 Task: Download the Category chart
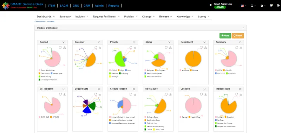100,47
